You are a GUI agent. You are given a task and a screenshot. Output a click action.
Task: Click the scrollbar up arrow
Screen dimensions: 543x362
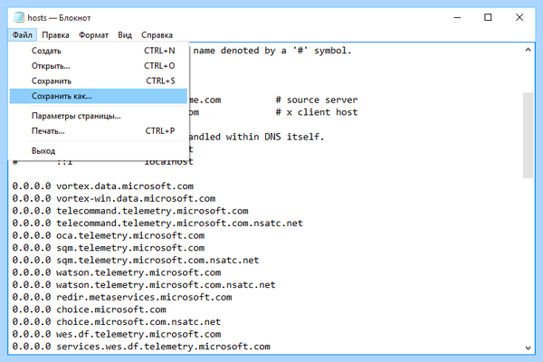(x=528, y=50)
